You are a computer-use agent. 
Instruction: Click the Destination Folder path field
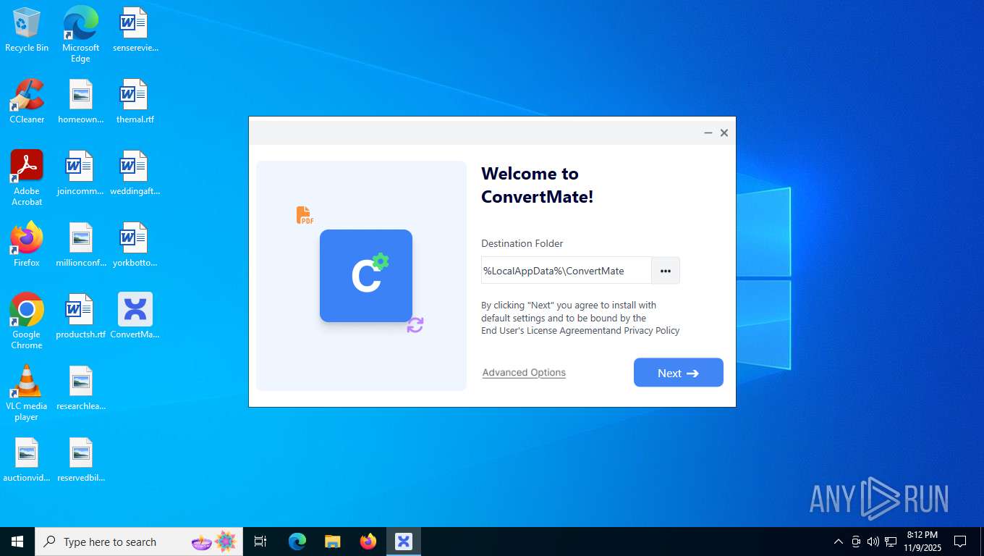[x=567, y=271]
